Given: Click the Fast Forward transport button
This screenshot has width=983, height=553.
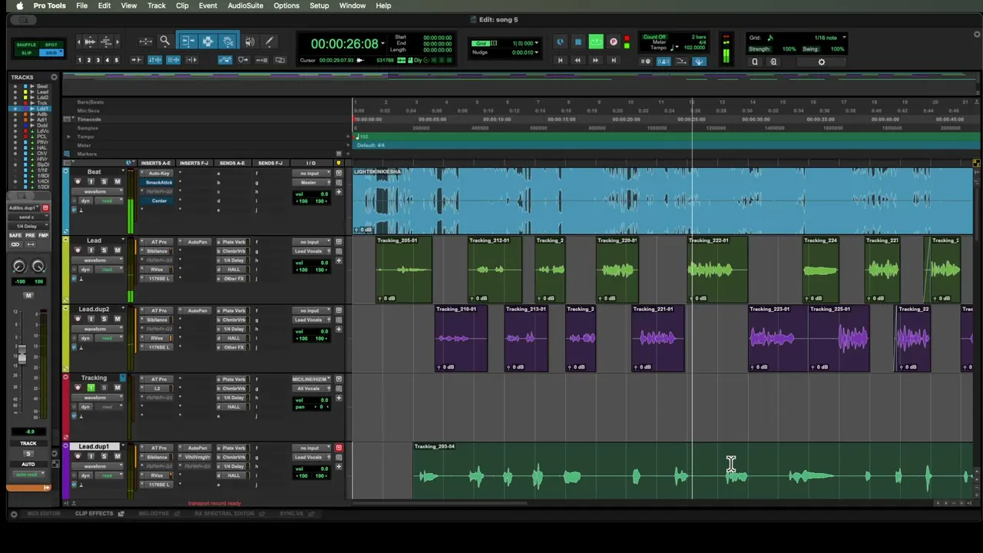Looking at the screenshot, I should pos(595,61).
